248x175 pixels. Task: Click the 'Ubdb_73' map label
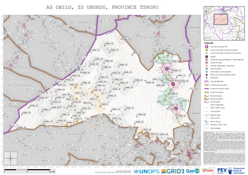(x=96, y=50)
